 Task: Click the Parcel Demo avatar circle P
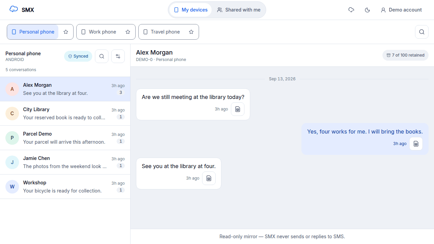[12, 138]
